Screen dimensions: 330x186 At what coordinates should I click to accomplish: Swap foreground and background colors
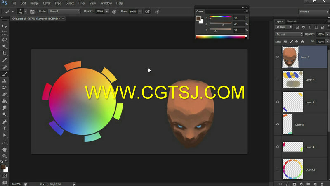point(7,162)
